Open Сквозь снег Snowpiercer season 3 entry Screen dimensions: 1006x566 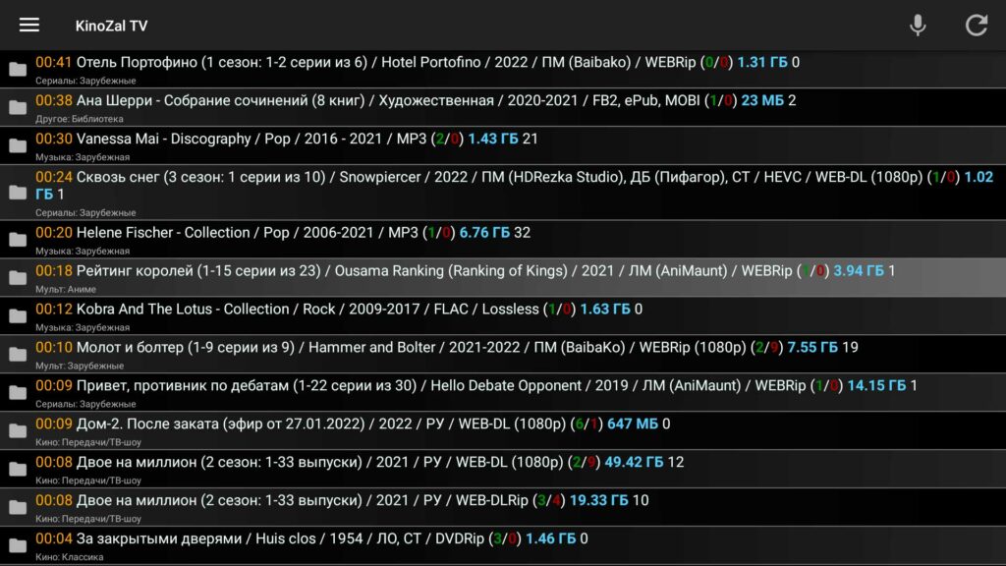[x=503, y=193]
